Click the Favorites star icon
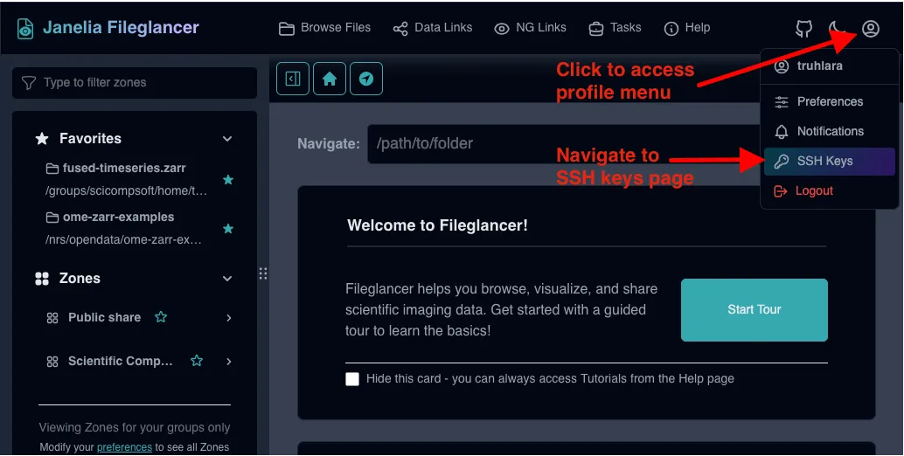Viewport: 904px width, 456px height. coord(42,139)
